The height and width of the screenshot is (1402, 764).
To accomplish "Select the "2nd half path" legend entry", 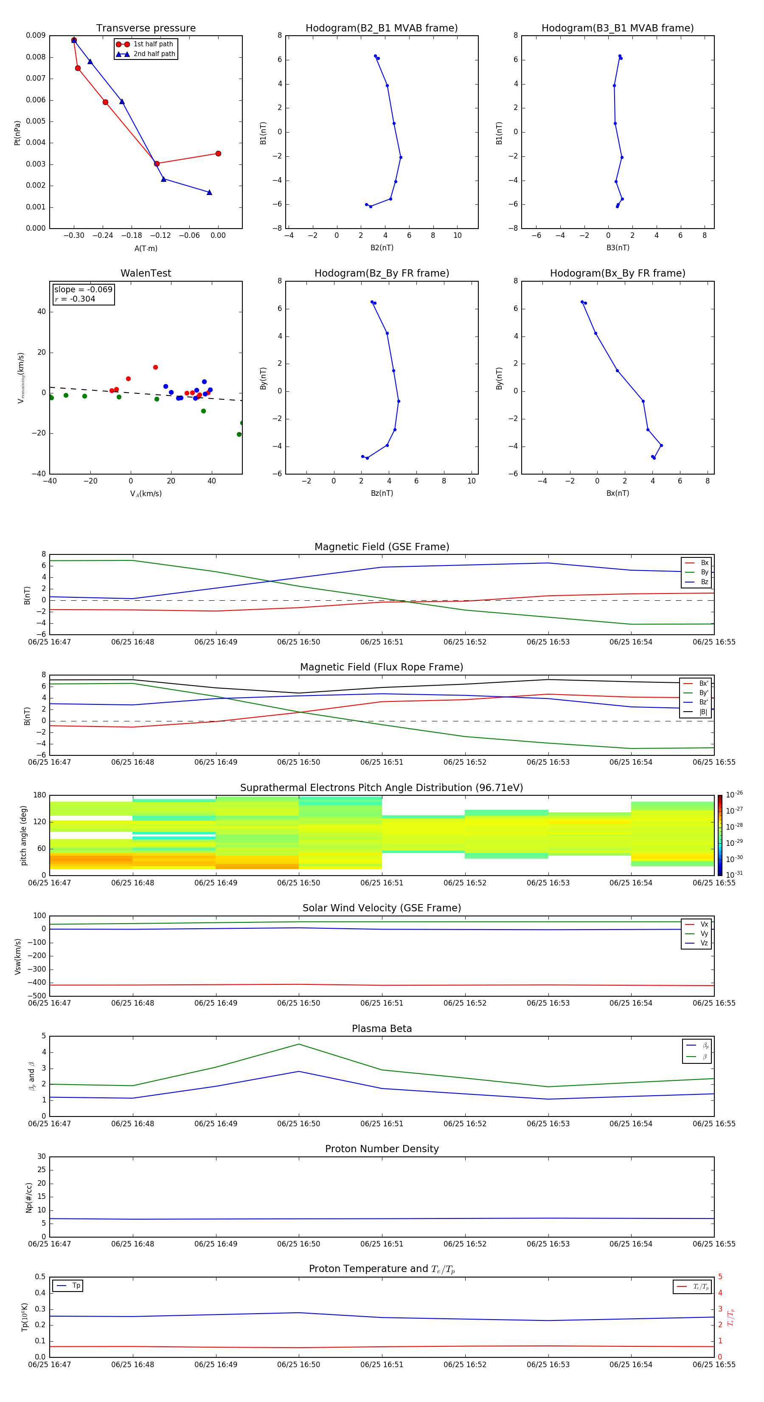I will pyautogui.click(x=146, y=54).
